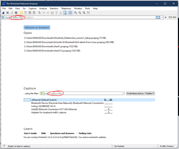Open the capture filter dropdown arrow

click(x=123, y=93)
